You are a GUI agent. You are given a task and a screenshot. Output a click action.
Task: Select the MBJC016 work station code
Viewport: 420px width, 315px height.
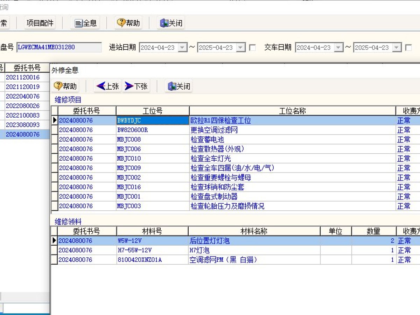point(153,187)
